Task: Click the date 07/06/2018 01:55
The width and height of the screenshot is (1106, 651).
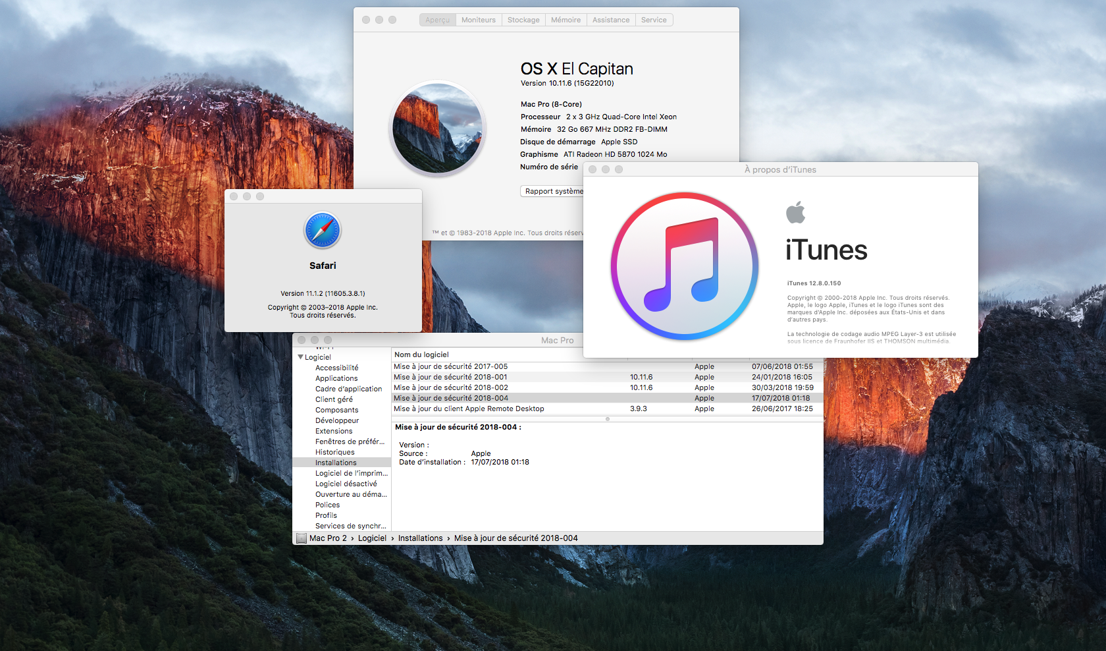Action: pos(782,366)
